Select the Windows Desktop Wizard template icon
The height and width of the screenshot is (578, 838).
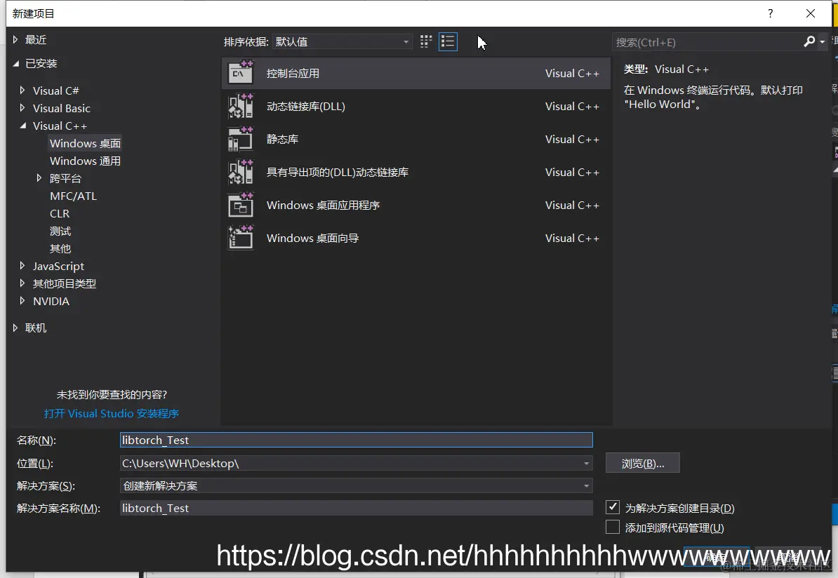point(241,238)
